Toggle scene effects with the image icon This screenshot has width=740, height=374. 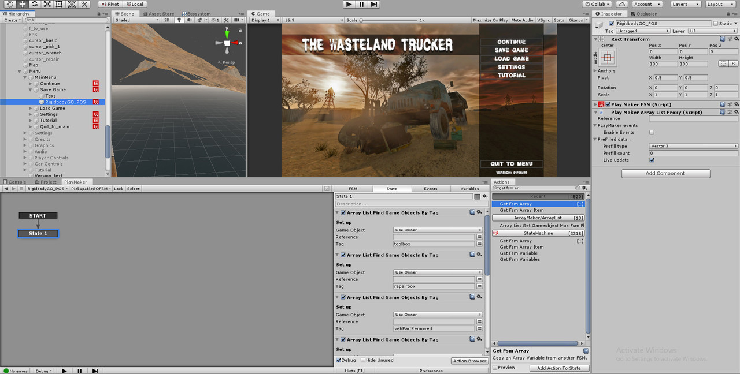click(200, 20)
